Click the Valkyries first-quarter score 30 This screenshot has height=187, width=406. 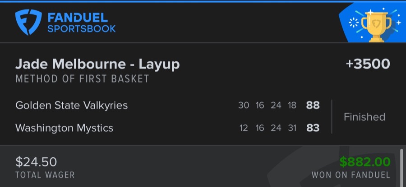point(244,105)
